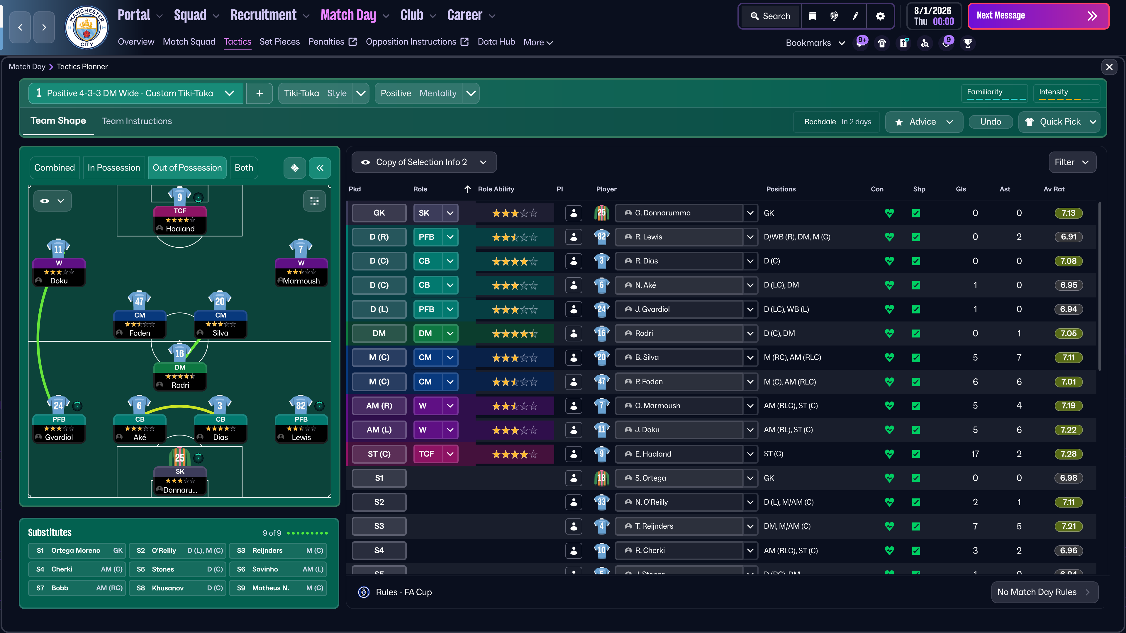1126x633 pixels.
Task: Toggle the Shp checkbox for Rodri
Action: pos(916,333)
